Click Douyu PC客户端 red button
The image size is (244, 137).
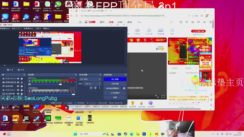tap(199, 31)
